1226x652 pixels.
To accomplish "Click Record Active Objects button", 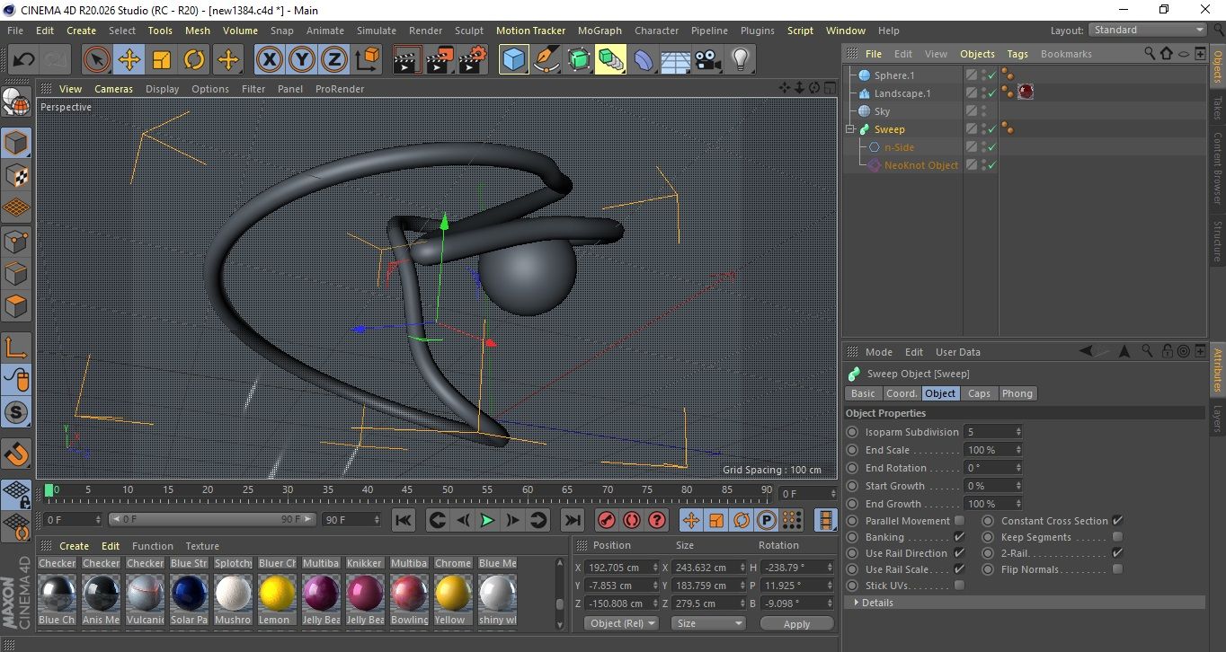I will pos(607,520).
